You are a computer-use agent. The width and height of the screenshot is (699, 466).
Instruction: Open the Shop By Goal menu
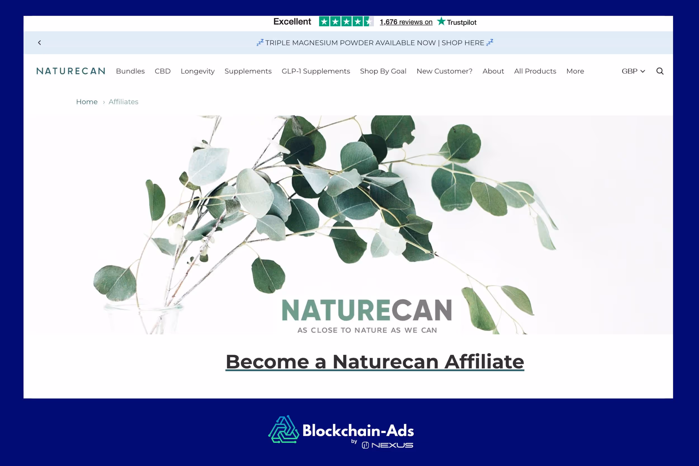click(383, 71)
